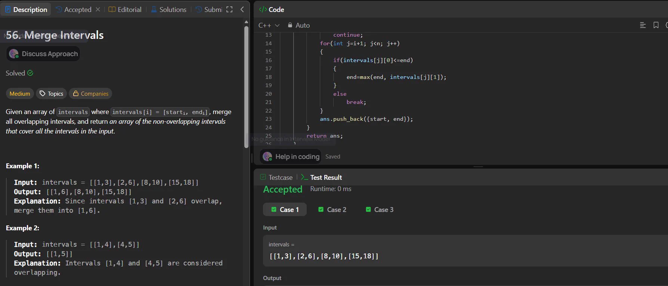View the Case 3 result

point(379,210)
